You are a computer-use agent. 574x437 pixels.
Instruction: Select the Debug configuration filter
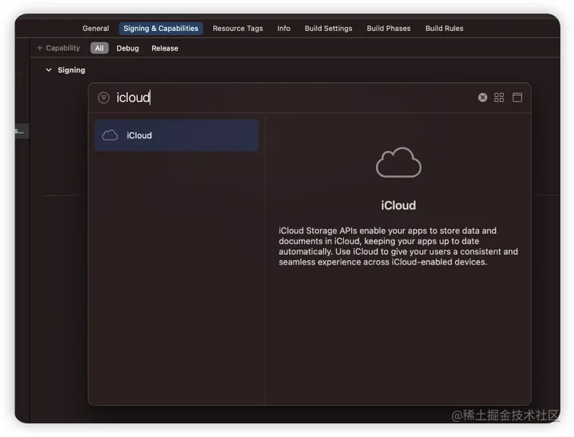[x=127, y=48]
